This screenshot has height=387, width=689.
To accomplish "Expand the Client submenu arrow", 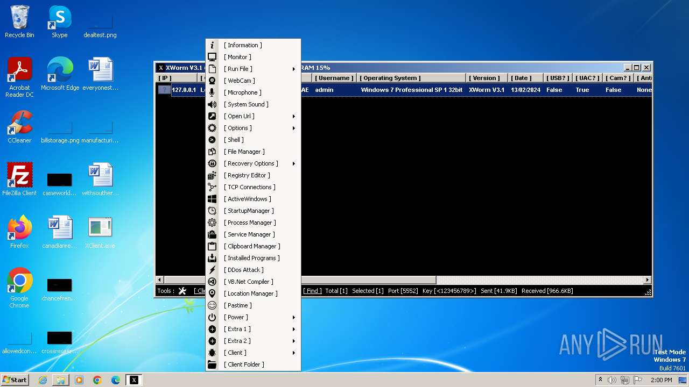I will point(294,353).
